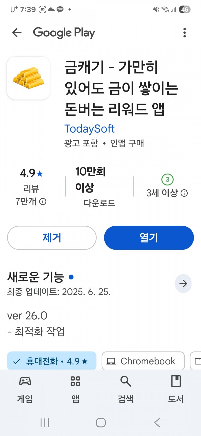Tap the Android home button

pos(100,423)
